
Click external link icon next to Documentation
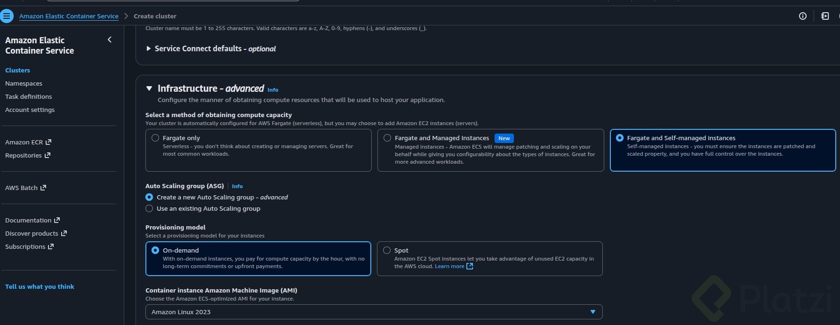point(57,220)
